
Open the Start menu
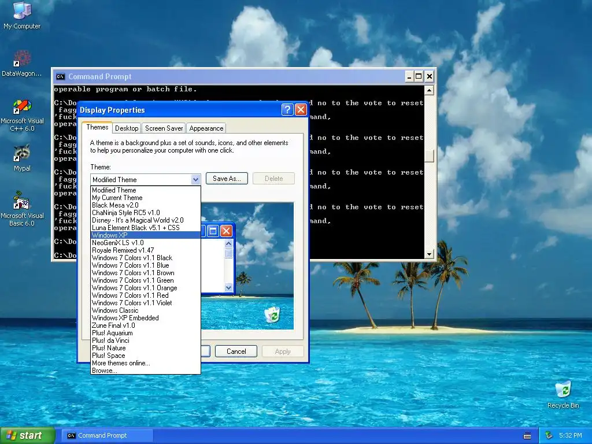coord(27,435)
